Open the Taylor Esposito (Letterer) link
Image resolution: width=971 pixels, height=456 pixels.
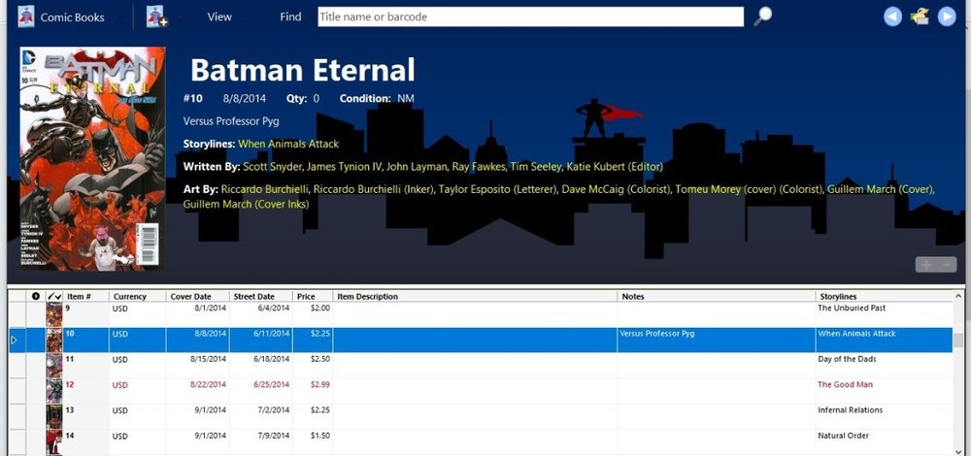point(497,189)
